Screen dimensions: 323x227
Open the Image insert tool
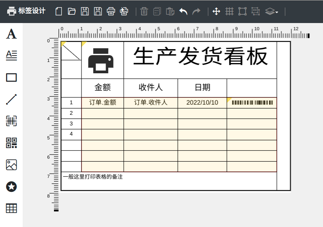click(11, 165)
